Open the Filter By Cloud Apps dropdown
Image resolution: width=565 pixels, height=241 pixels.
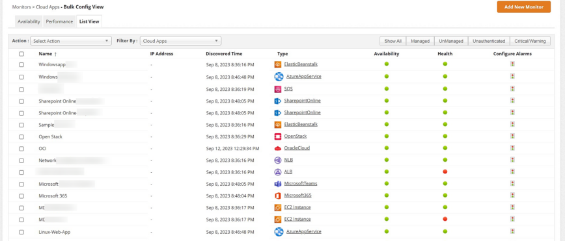click(180, 41)
